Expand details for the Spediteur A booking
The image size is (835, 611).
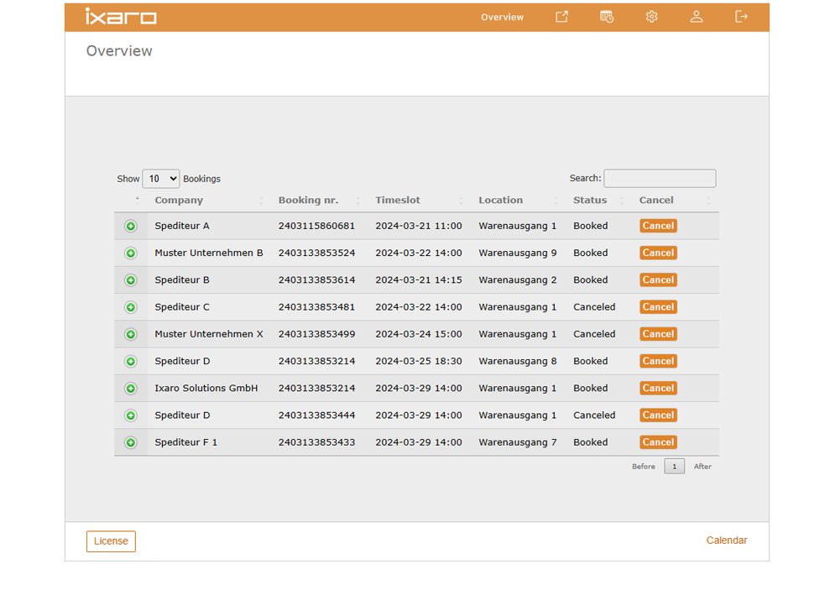pyautogui.click(x=131, y=225)
